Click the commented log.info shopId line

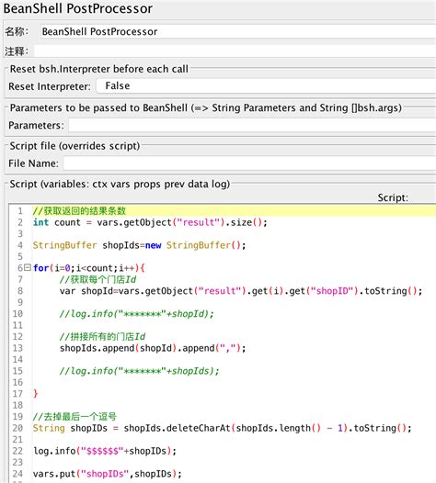[136, 313]
